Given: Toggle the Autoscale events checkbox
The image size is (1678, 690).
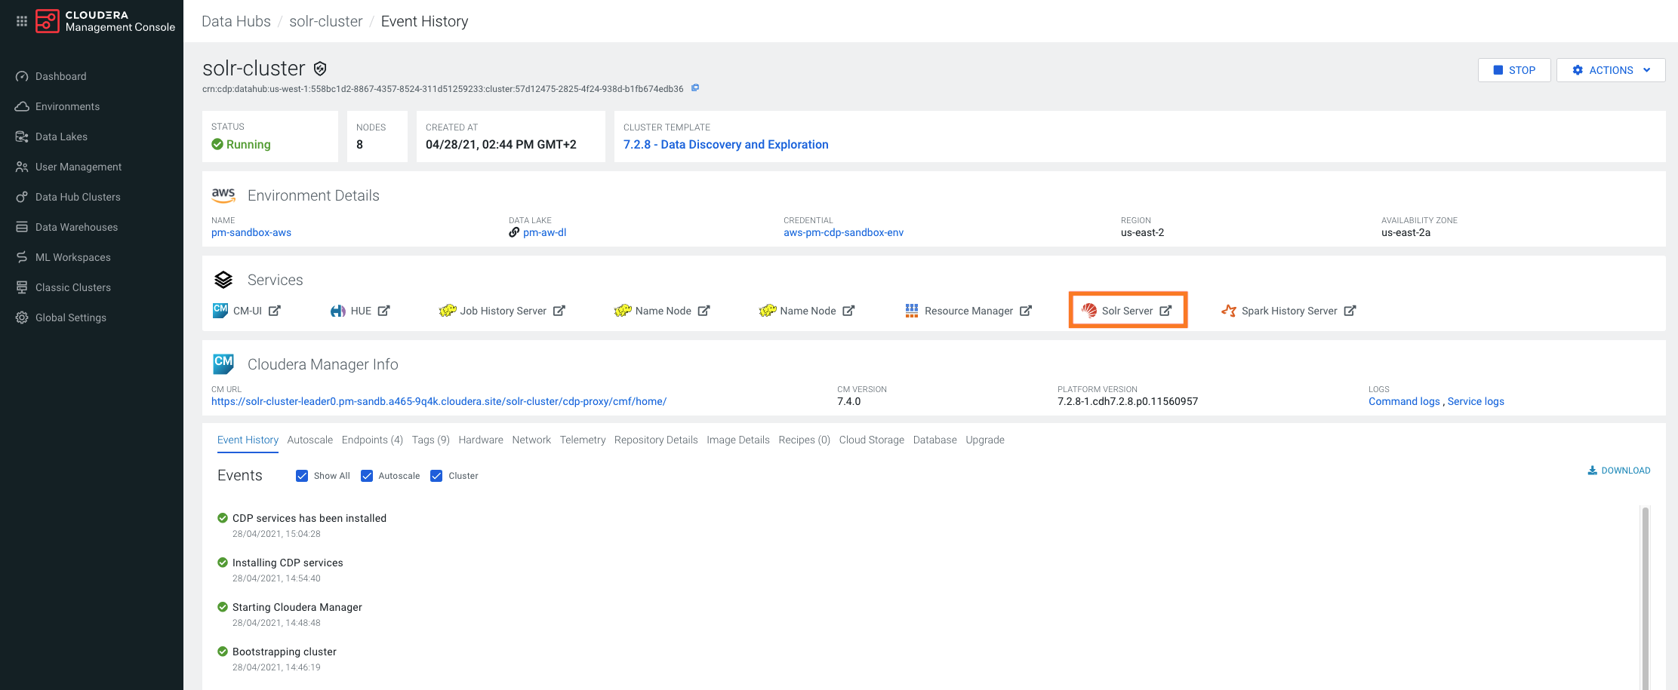Looking at the screenshot, I should [367, 476].
